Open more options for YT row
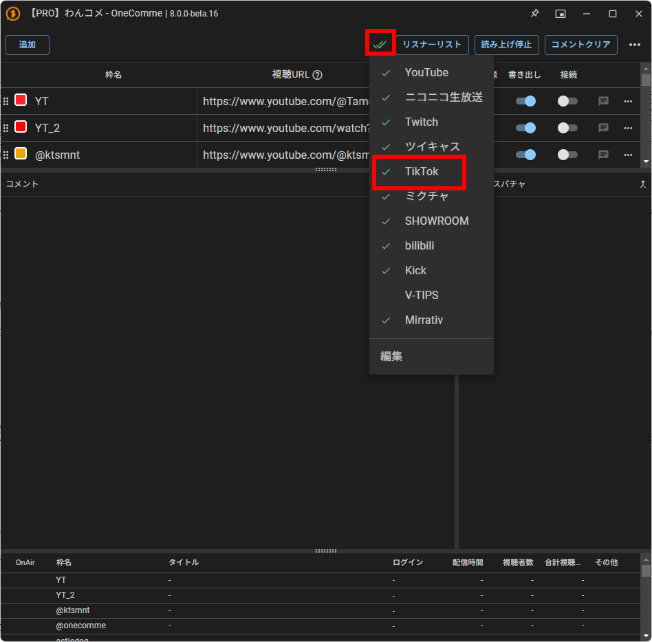The image size is (652, 642). [x=629, y=101]
